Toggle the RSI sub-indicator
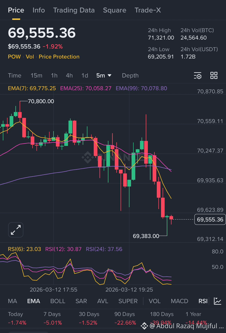The image size is (226, 333). pyautogui.click(x=203, y=301)
